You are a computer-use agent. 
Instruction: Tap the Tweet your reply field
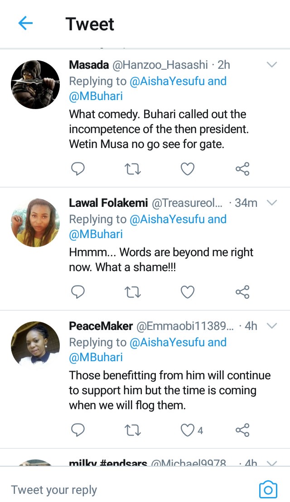pyautogui.click(x=128, y=490)
